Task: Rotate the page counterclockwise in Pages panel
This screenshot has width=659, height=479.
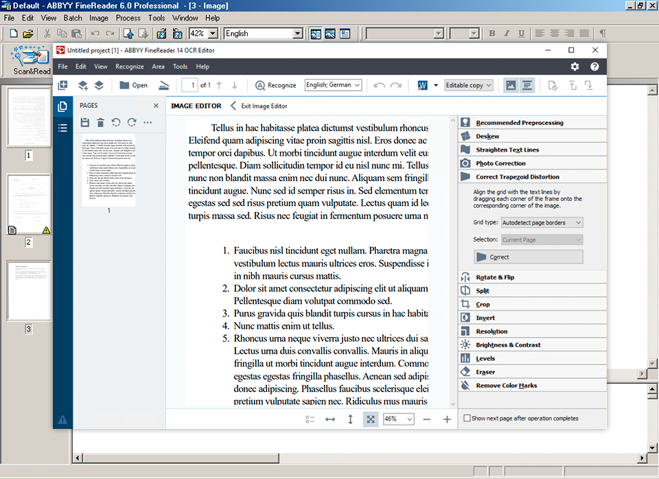Action: 116,123
